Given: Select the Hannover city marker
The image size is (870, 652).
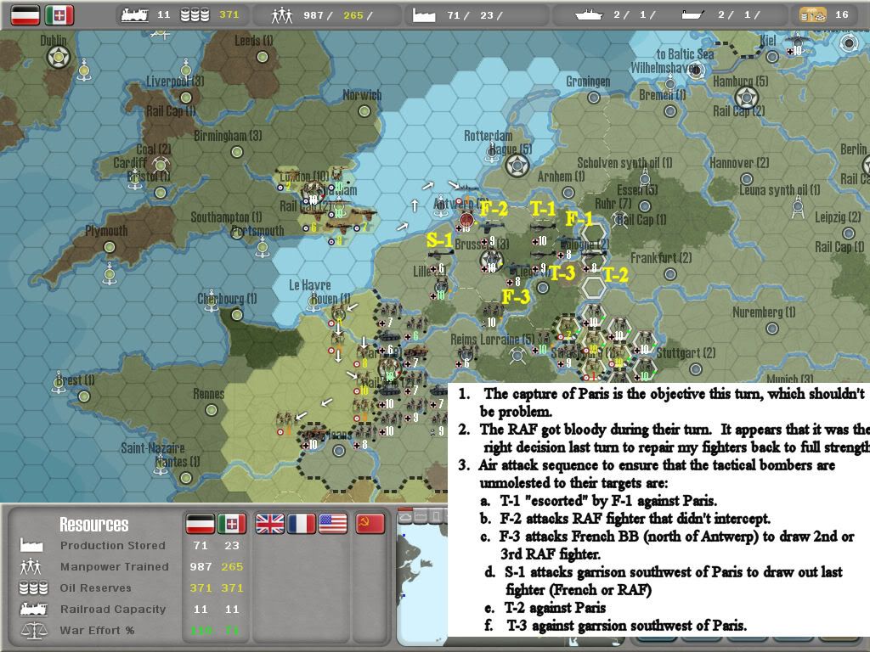Looking at the screenshot, I should coord(747,179).
